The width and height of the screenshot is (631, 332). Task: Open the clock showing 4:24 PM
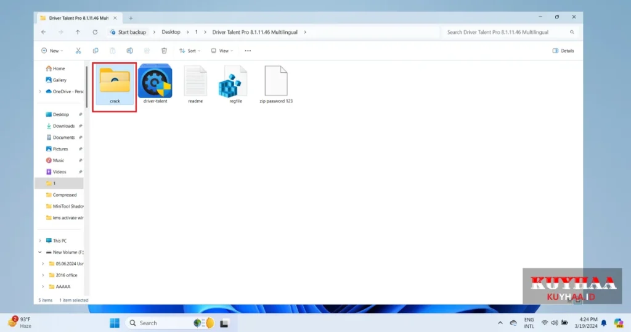tap(586, 323)
